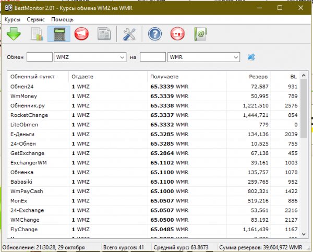The width and height of the screenshot is (313, 252).
Task: Click BL value 2039
Action: [x=291, y=134]
